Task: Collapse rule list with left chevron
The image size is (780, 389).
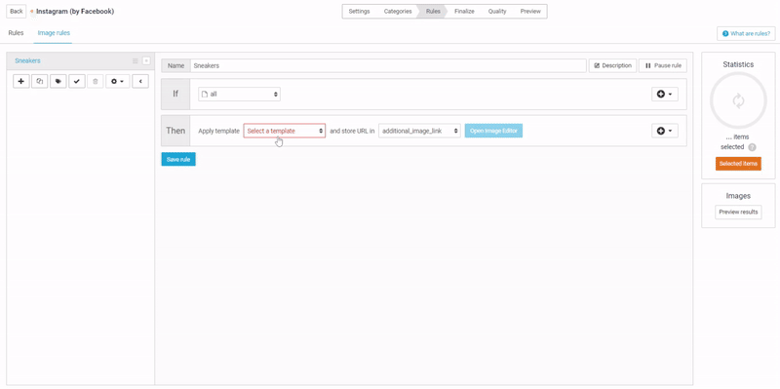Action: click(x=140, y=81)
